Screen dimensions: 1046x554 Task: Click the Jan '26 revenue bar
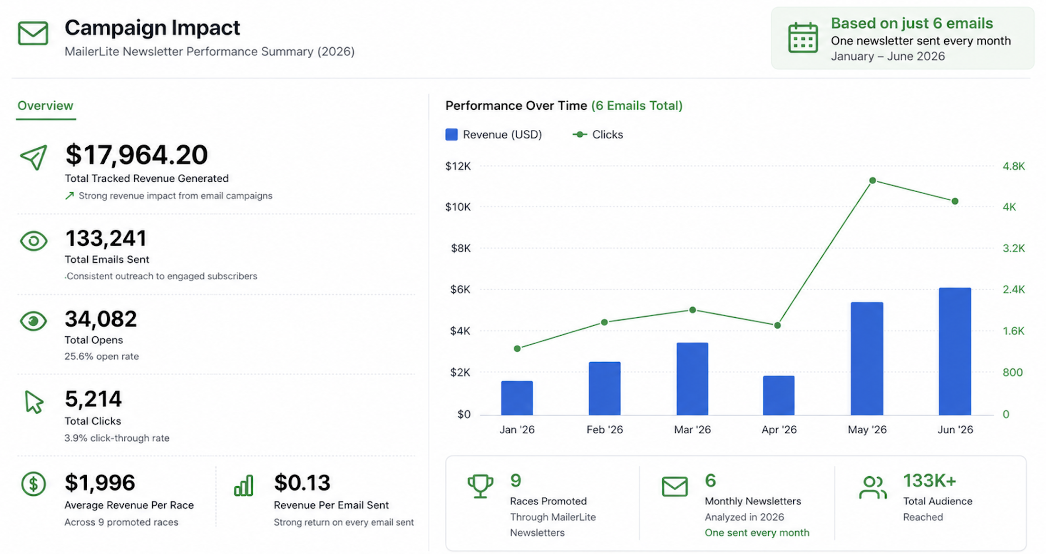click(x=517, y=398)
